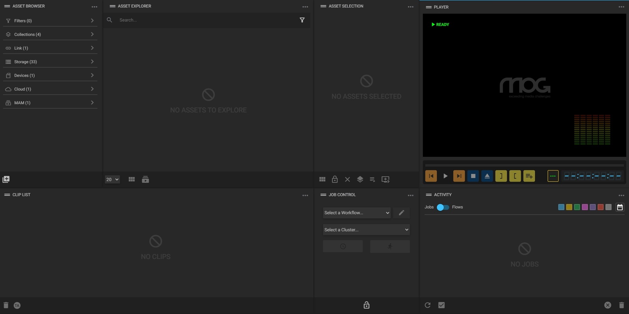Click the green dashes indicator box in Player
The width and height of the screenshot is (629, 314).
pos(553,176)
